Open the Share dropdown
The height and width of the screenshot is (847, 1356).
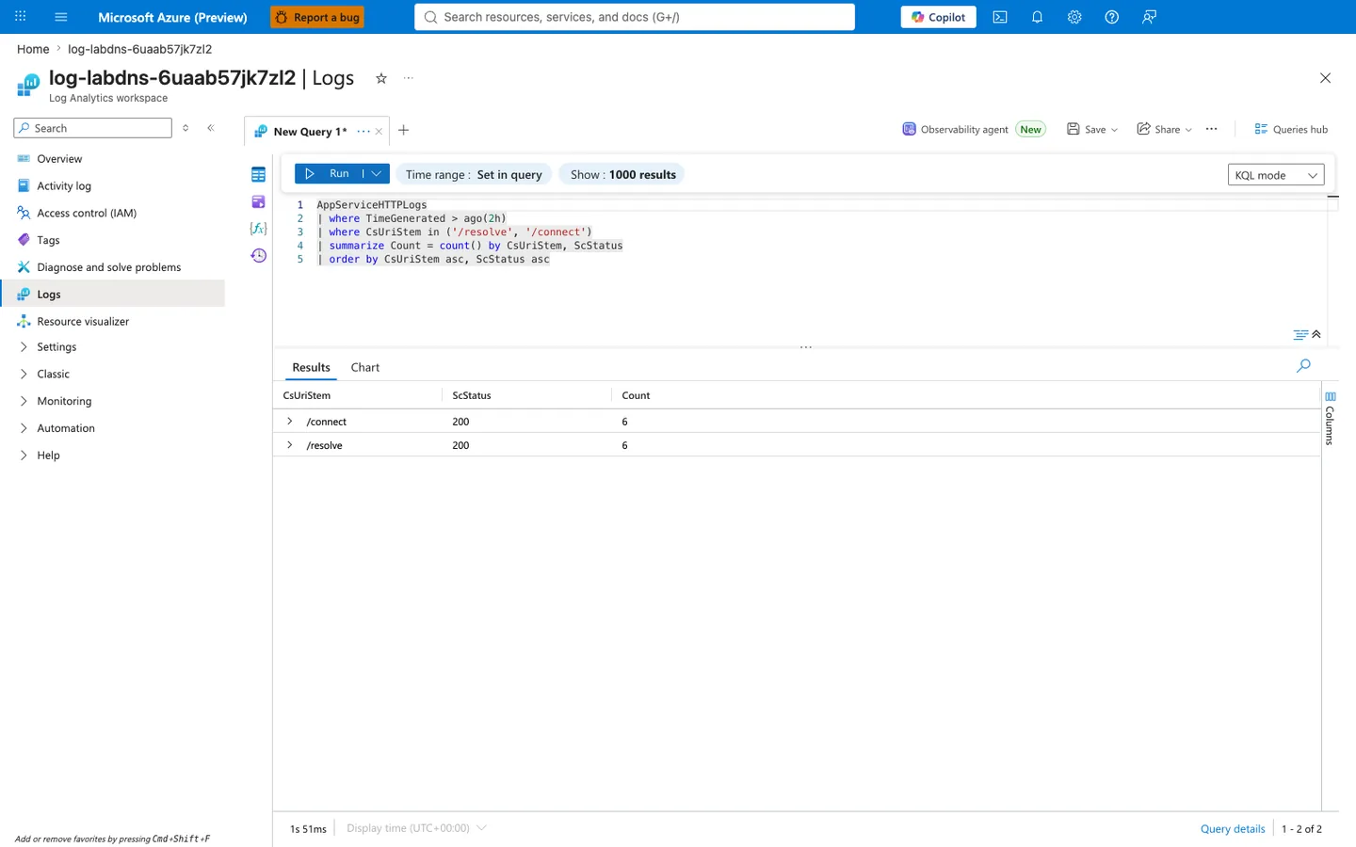pyautogui.click(x=1165, y=130)
